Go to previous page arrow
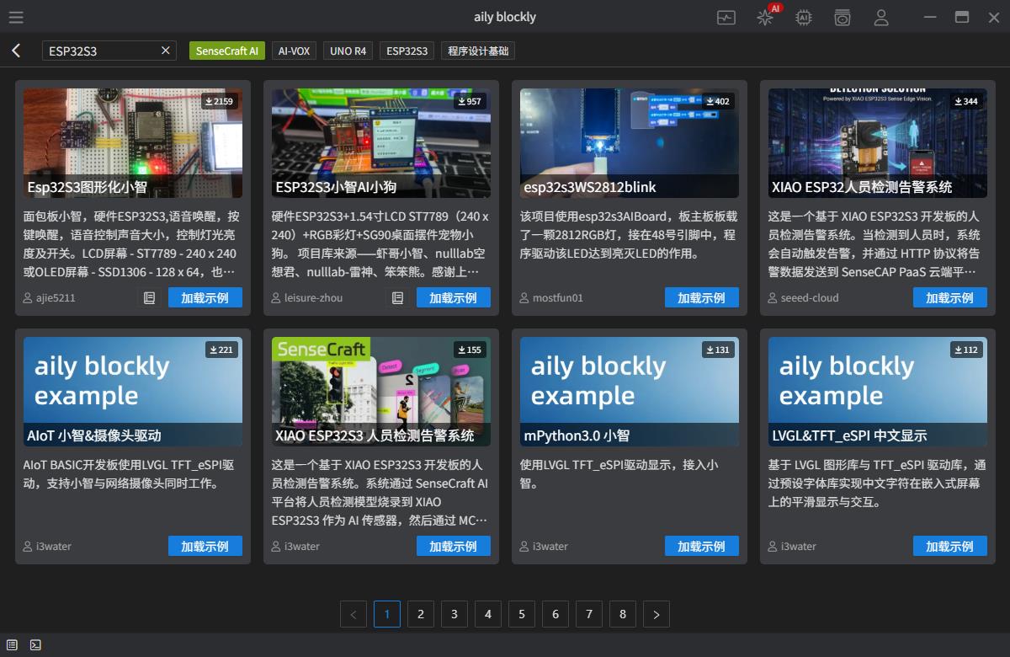1010x657 pixels. [x=353, y=614]
